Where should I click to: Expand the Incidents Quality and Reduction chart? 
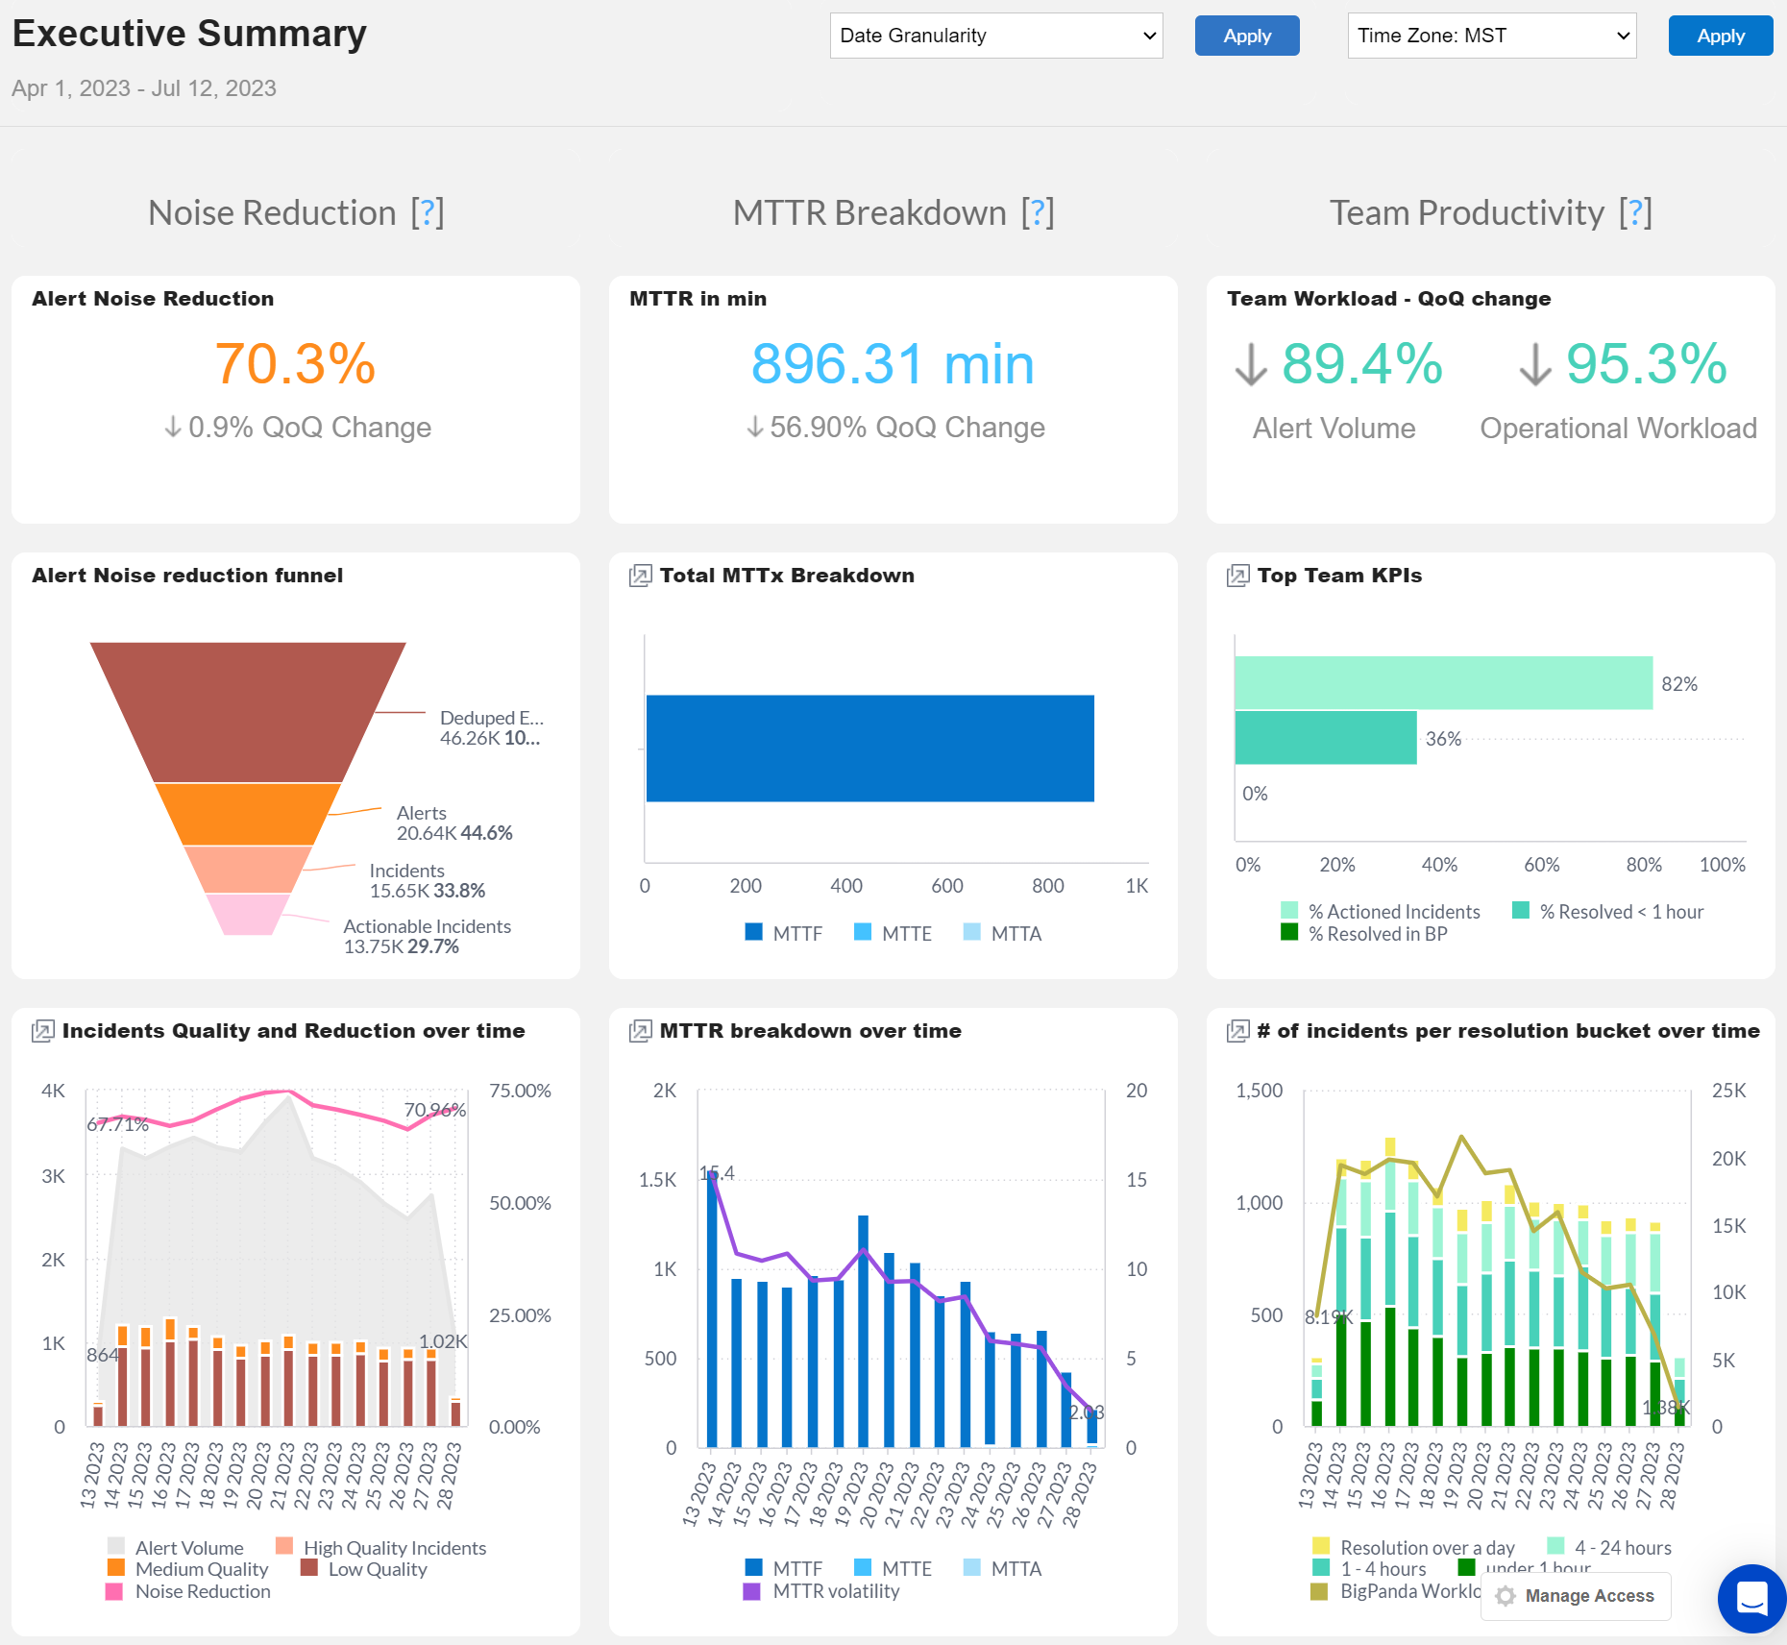[x=42, y=1030]
